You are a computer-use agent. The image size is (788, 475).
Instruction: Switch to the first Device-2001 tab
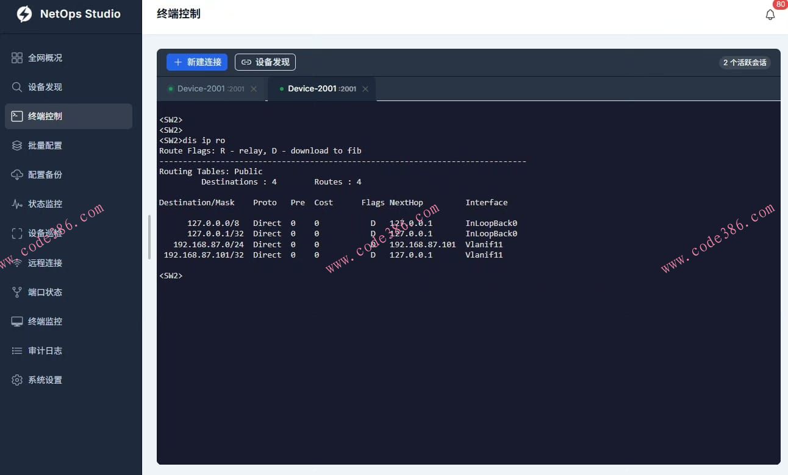212,89
